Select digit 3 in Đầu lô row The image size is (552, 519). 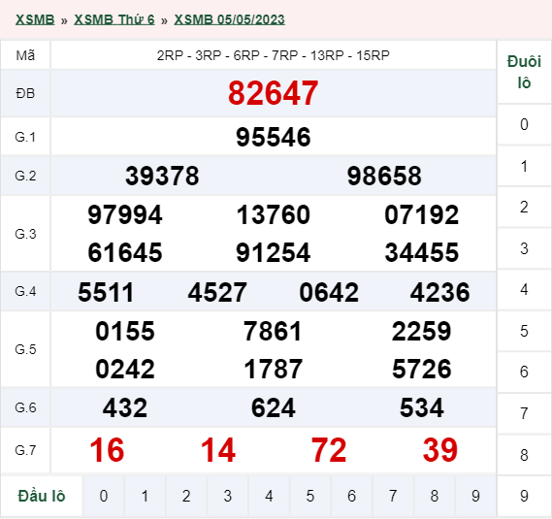click(x=227, y=496)
